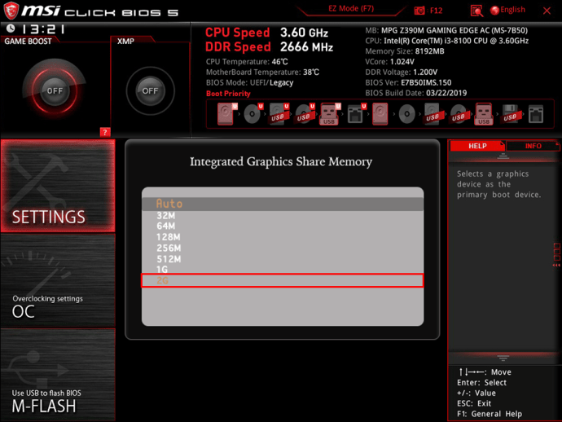
Task: Click the CPU Temperature 46°C reading
Action: [x=247, y=62]
